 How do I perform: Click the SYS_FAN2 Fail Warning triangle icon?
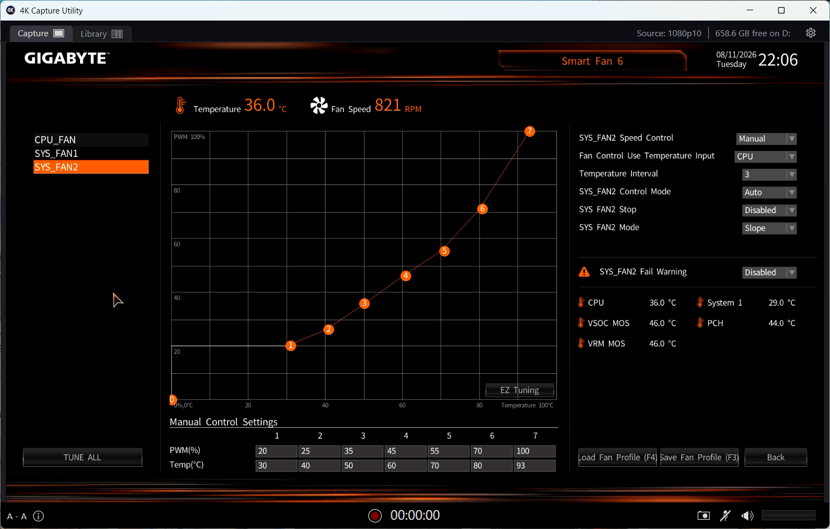[x=584, y=272]
